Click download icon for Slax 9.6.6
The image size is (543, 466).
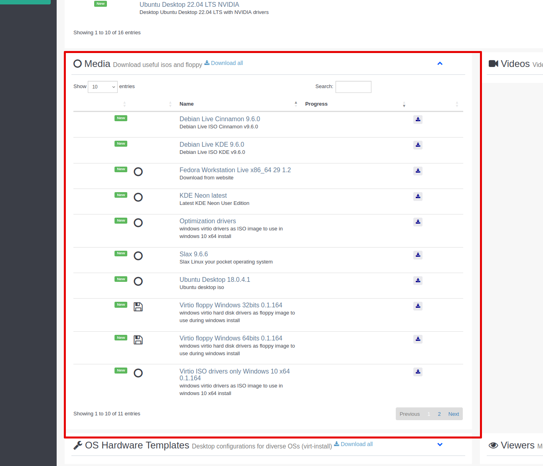pyautogui.click(x=418, y=255)
